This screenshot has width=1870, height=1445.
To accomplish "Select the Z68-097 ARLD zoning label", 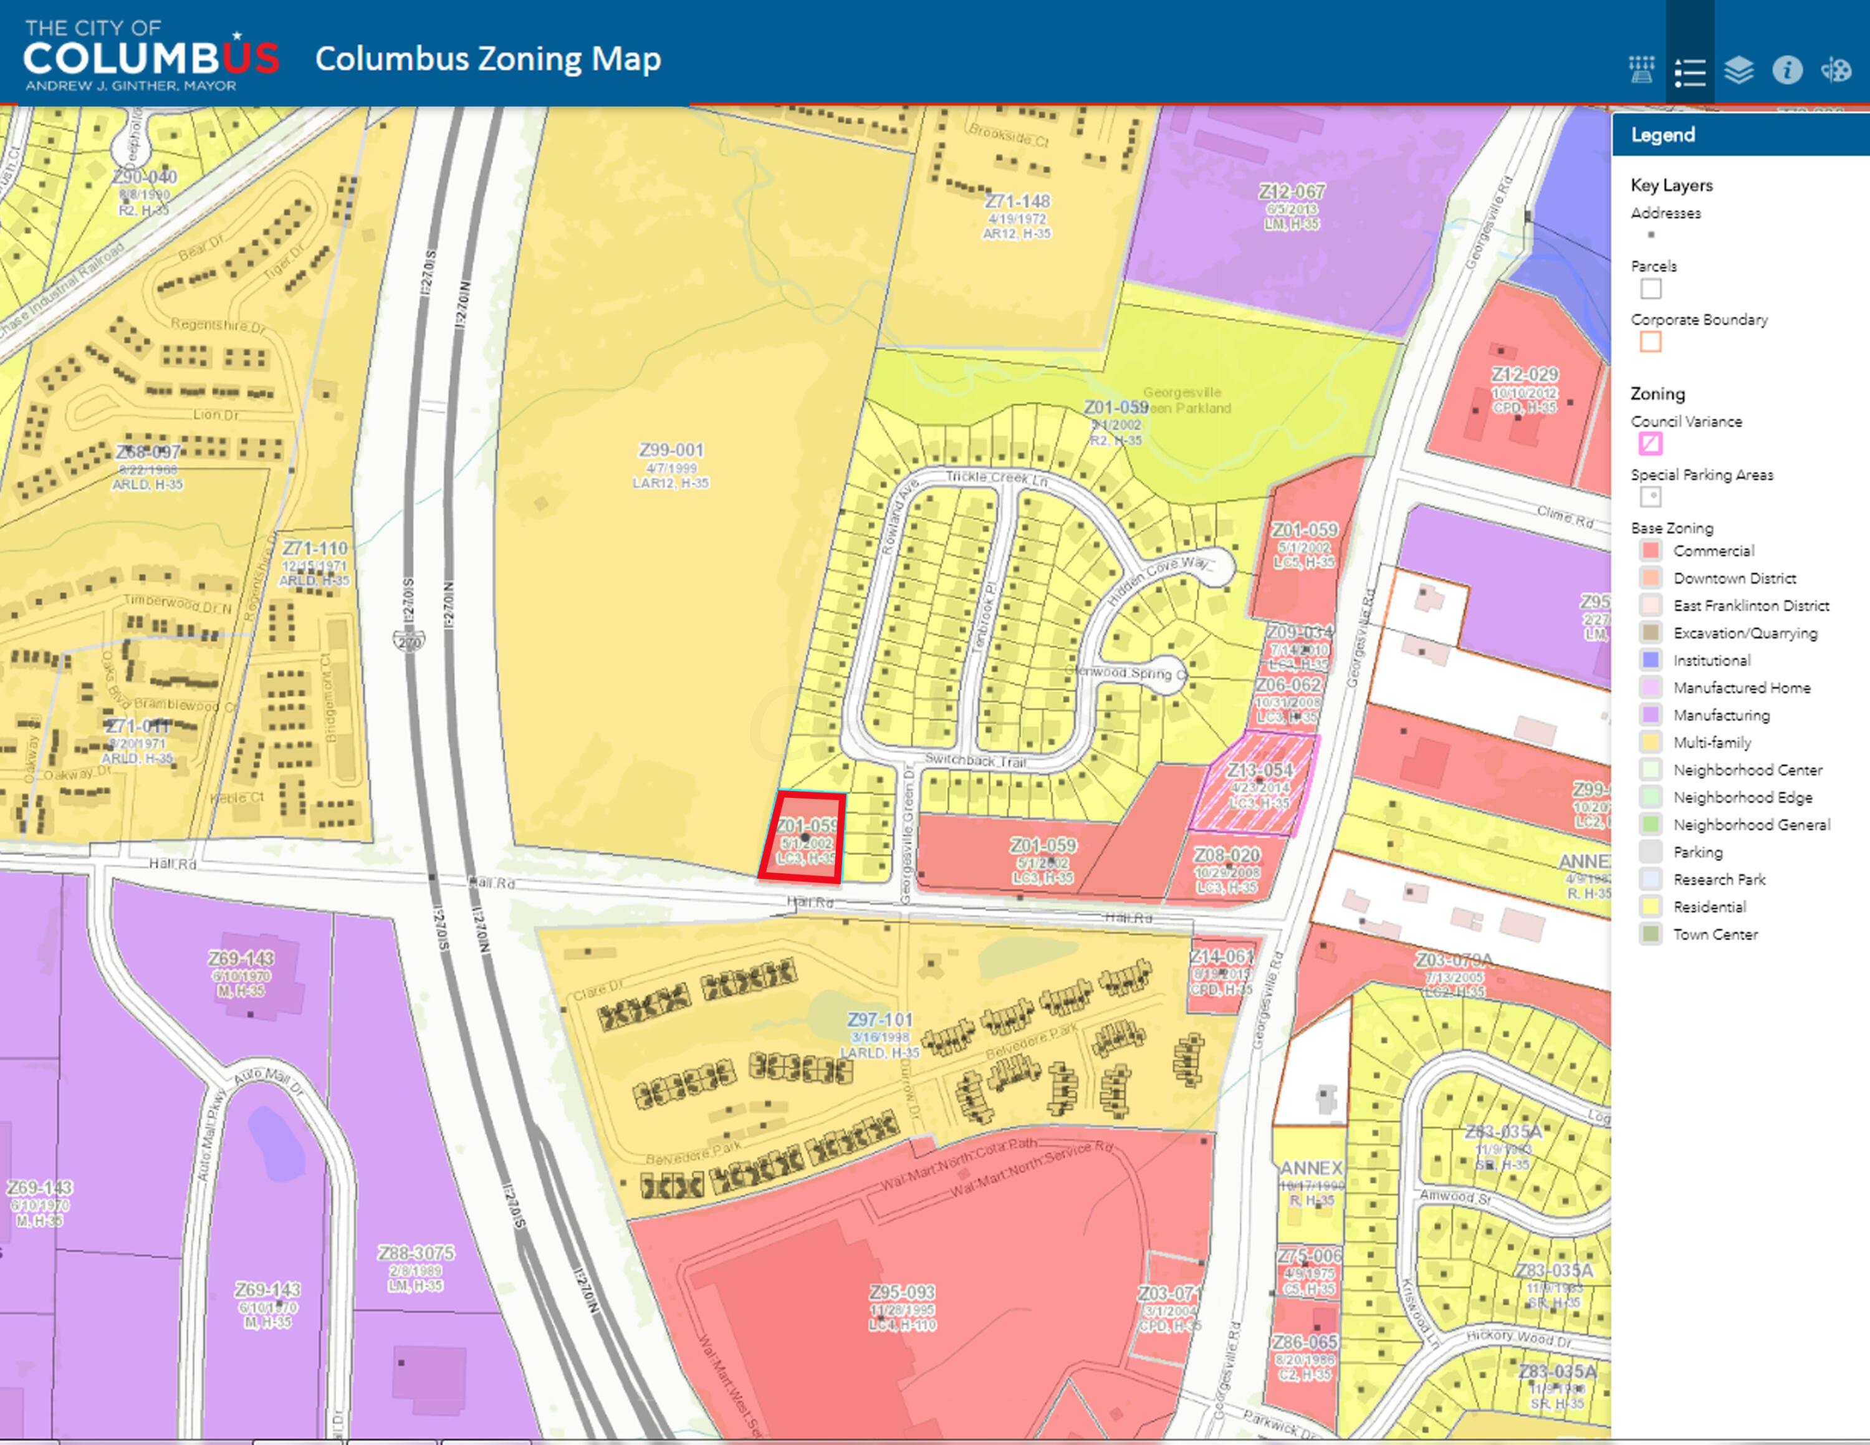I will point(148,468).
